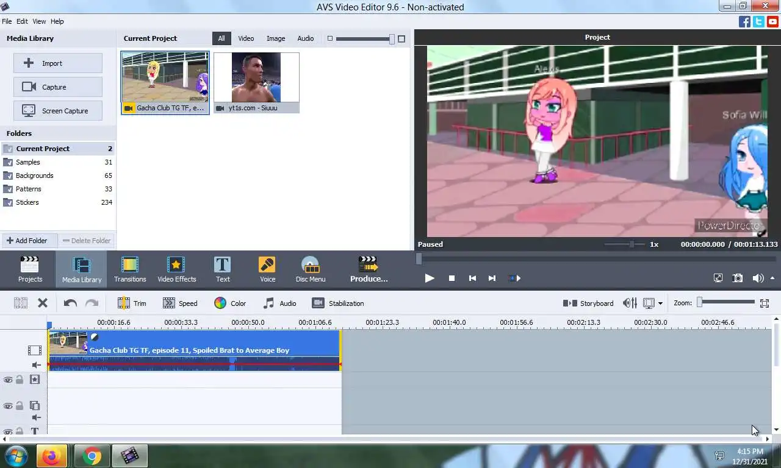Toggle visibility of the video overlay track

click(8, 406)
